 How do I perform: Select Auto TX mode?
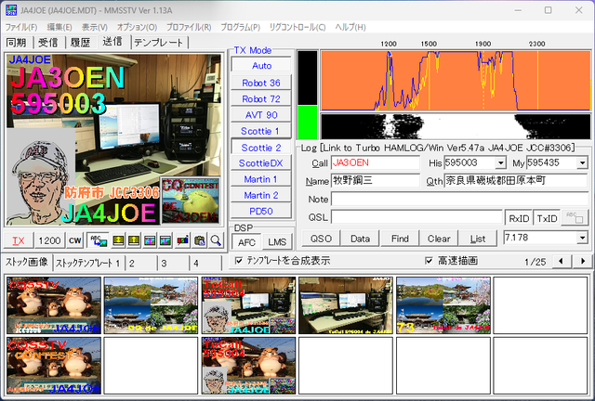click(261, 66)
